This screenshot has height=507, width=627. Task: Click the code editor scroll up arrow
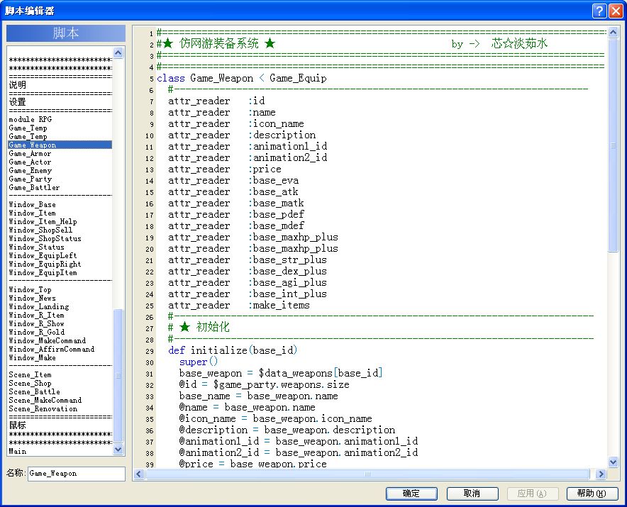click(x=613, y=33)
